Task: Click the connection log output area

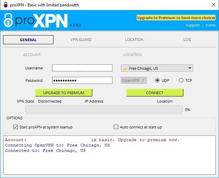Action: click(109, 155)
